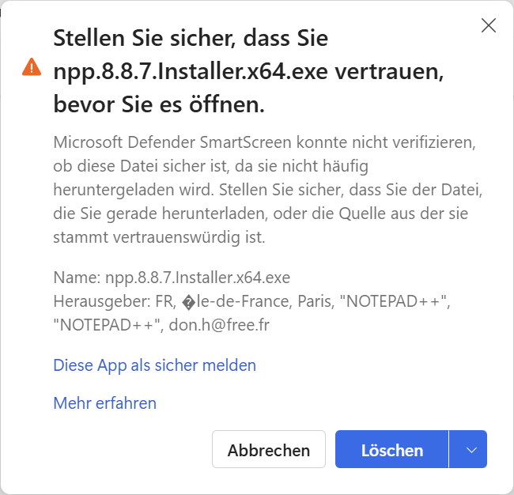Screen dimensions: 514x495
Task: Expand the dropdown arrow beside Löschen
Action: [471, 450]
